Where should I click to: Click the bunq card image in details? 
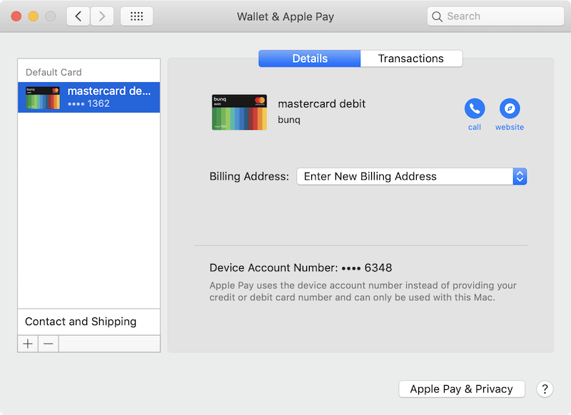[x=239, y=112]
